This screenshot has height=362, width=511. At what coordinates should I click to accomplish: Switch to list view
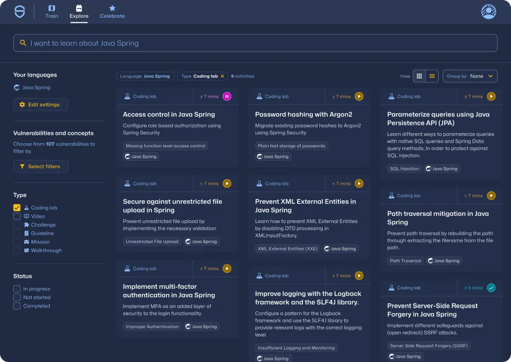pyautogui.click(x=432, y=76)
